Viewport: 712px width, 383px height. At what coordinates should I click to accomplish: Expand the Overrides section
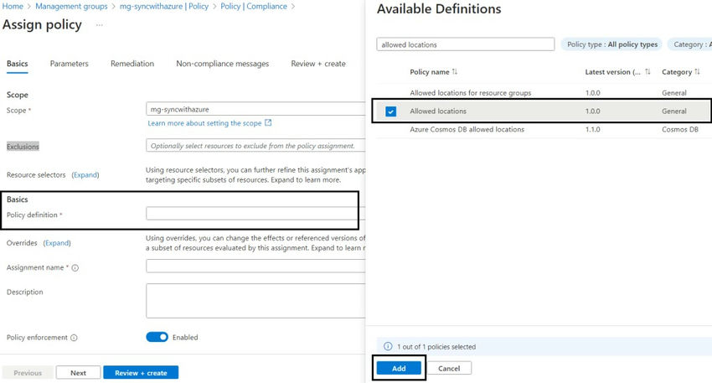point(57,243)
